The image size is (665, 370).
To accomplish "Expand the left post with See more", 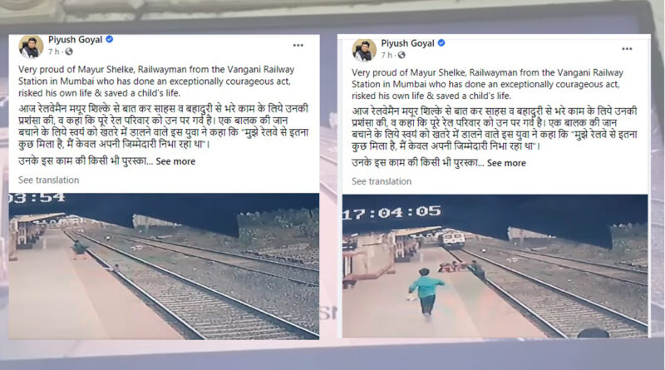I will [175, 161].
